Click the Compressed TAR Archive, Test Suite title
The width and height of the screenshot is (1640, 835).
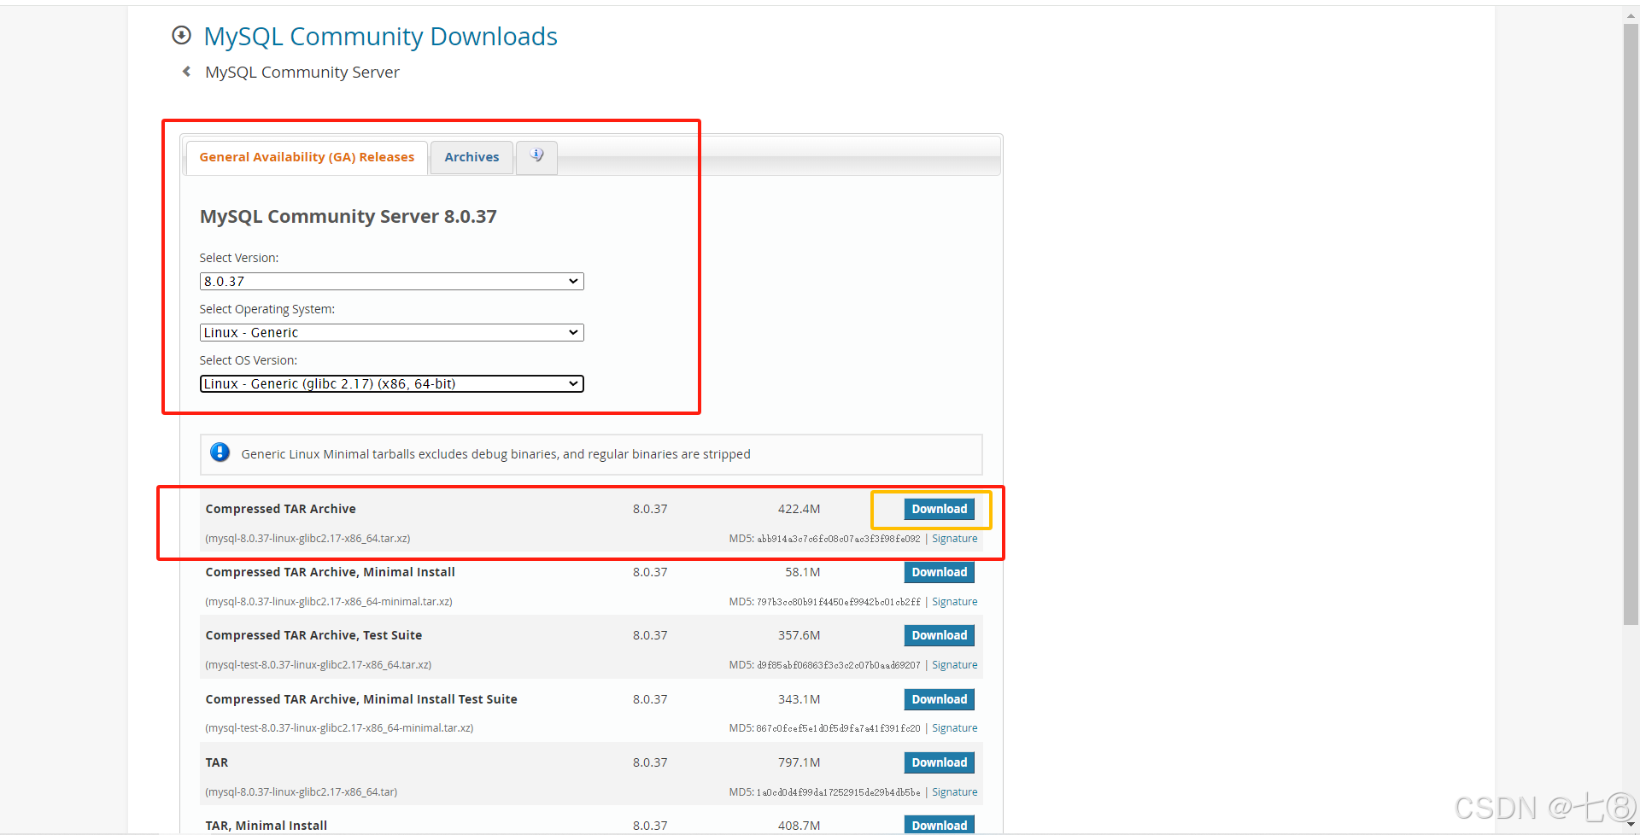click(313, 635)
